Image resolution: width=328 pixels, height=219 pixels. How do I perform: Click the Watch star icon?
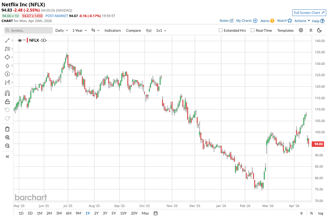point(290,20)
